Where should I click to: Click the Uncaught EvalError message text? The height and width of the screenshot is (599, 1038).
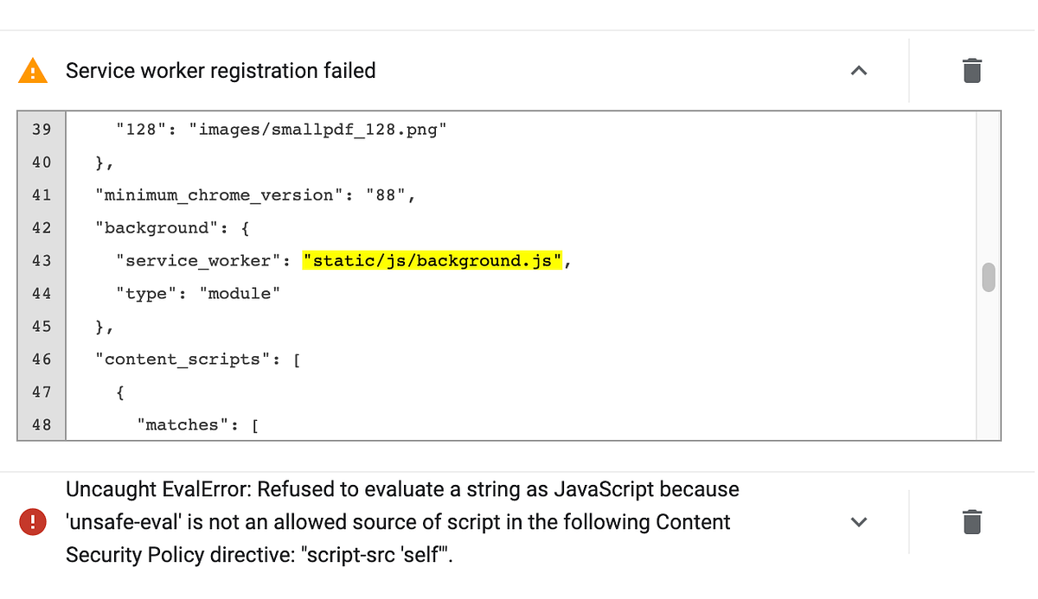(401, 521)
